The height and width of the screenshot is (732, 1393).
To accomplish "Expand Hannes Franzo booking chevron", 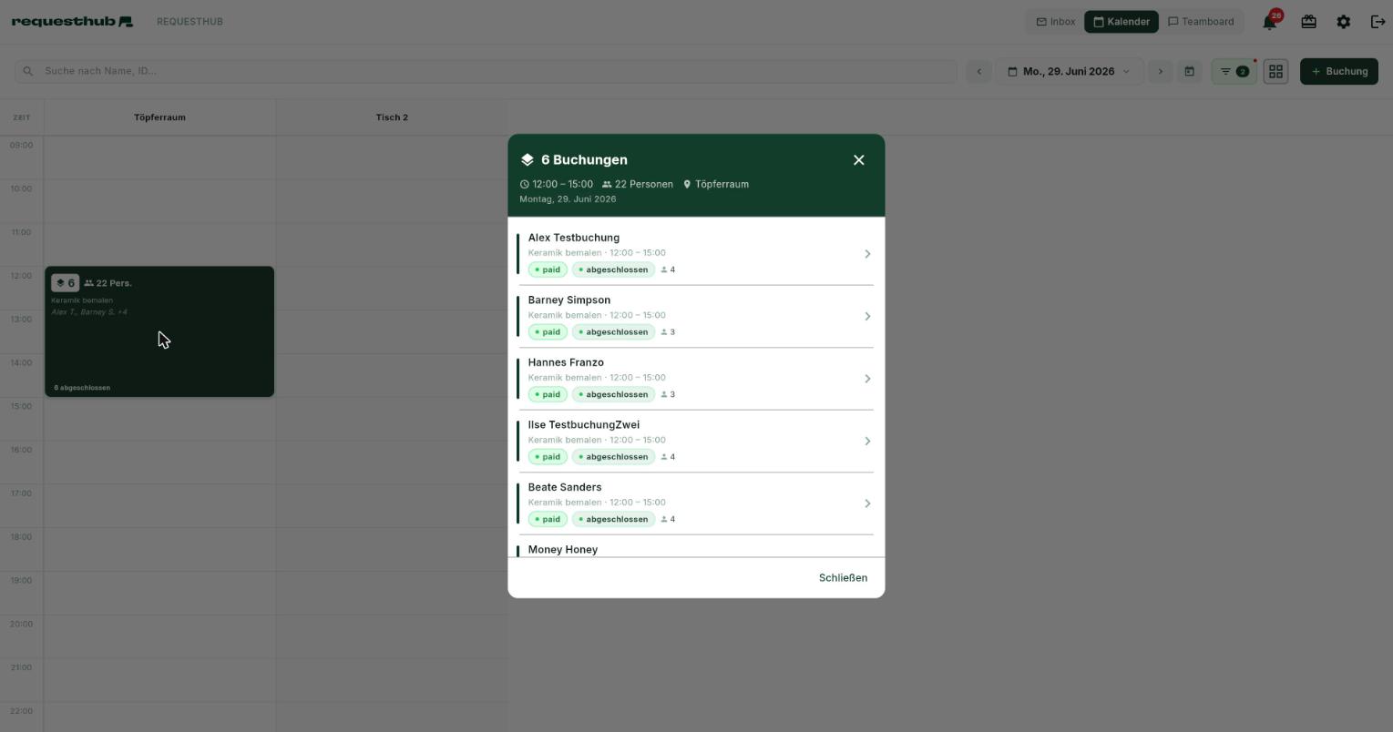I will [x=867, y=379].
